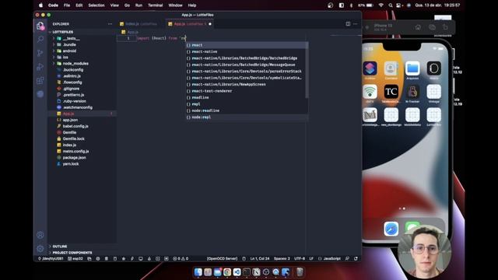Select 'react-native' autocomplete suggestion
The image size is (498, 280).
pos(246,52)
